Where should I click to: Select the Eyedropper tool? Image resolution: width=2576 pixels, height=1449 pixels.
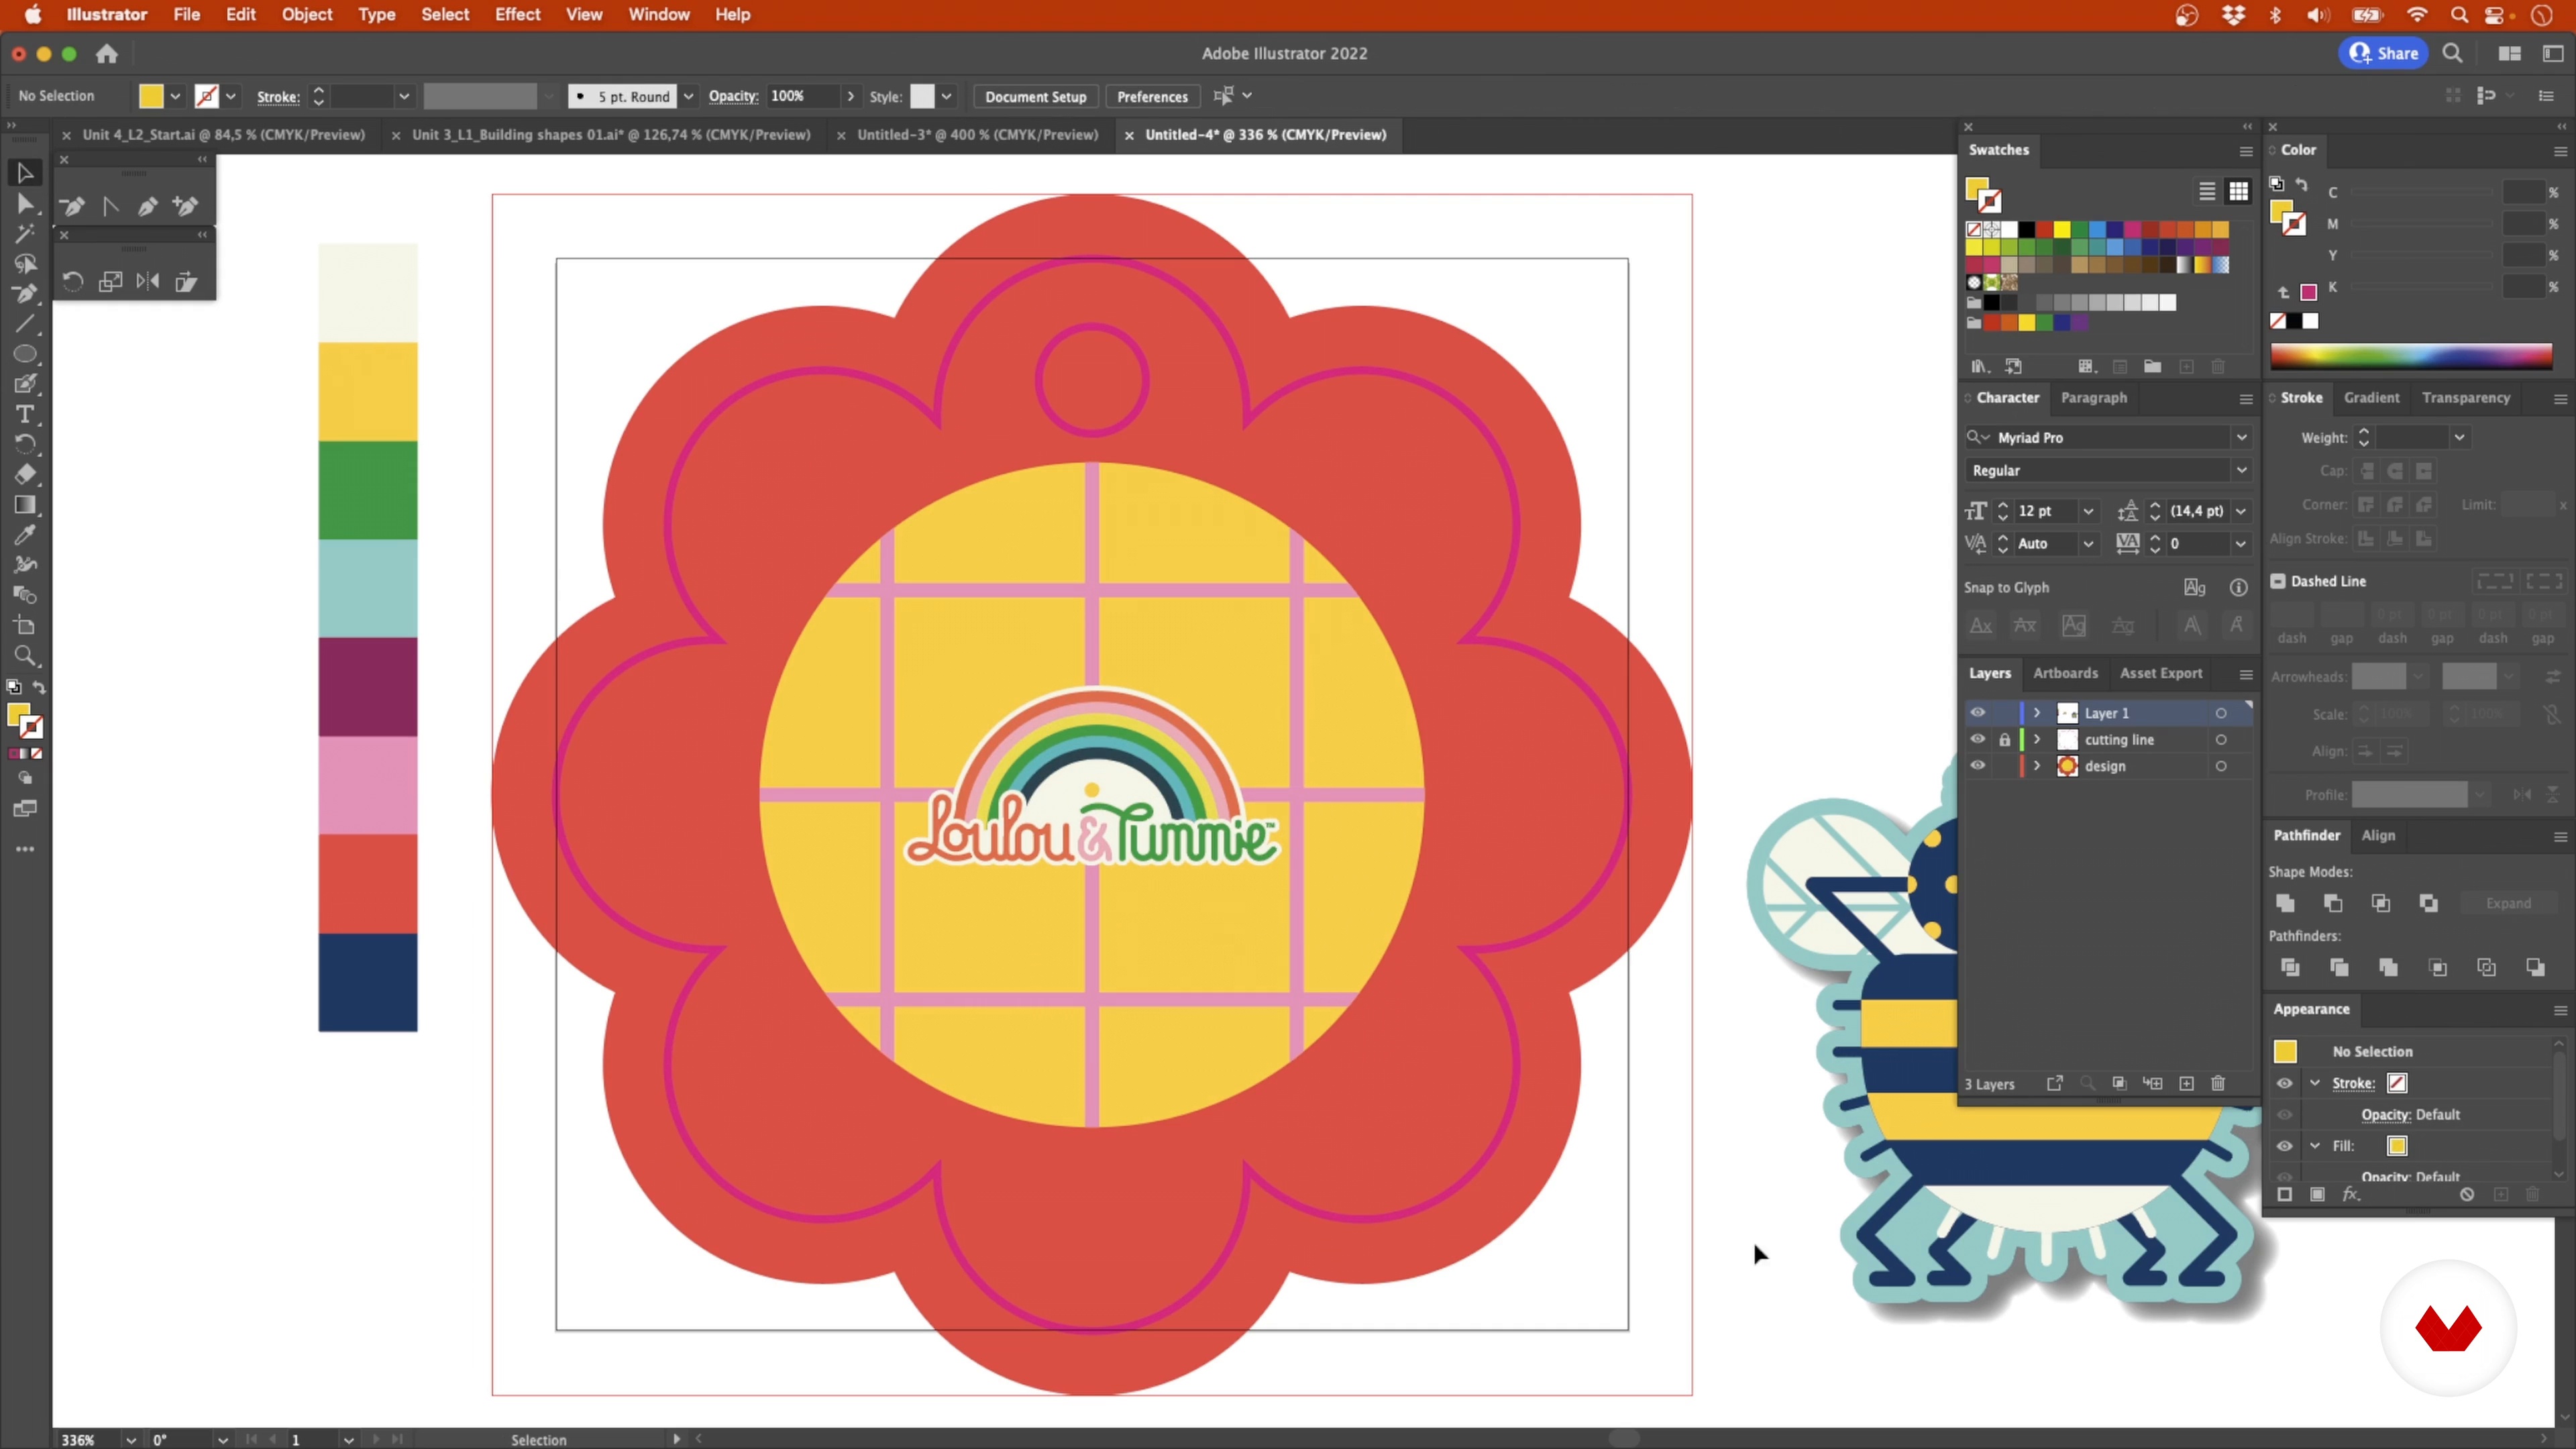25,535
